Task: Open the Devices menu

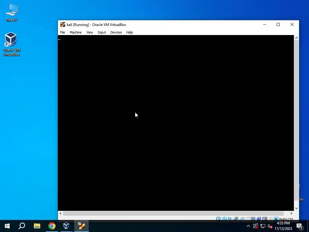Action: [116, 32]
